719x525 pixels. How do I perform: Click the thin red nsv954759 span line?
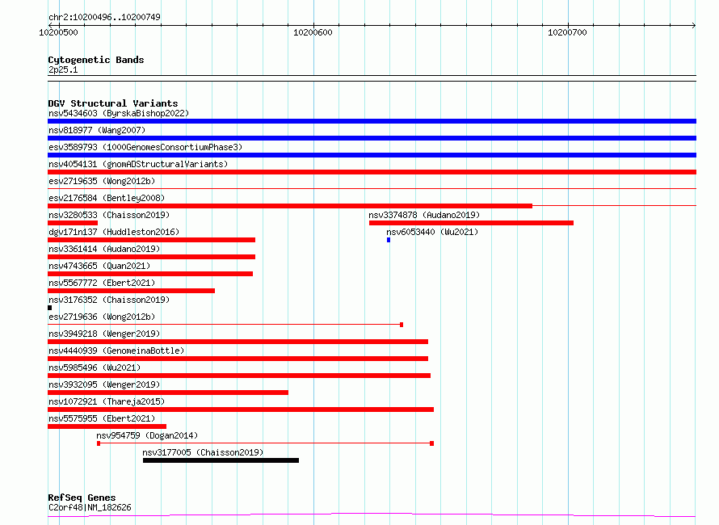click(x=265, y=443)
